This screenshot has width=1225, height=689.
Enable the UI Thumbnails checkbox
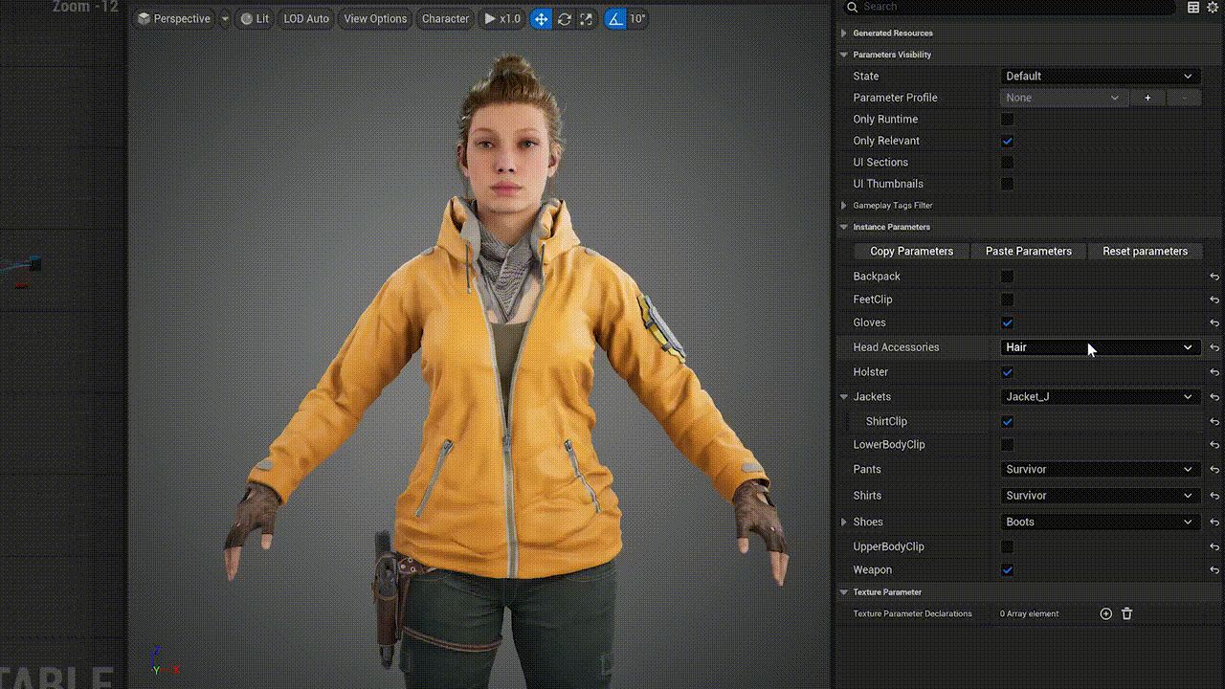1007,184
